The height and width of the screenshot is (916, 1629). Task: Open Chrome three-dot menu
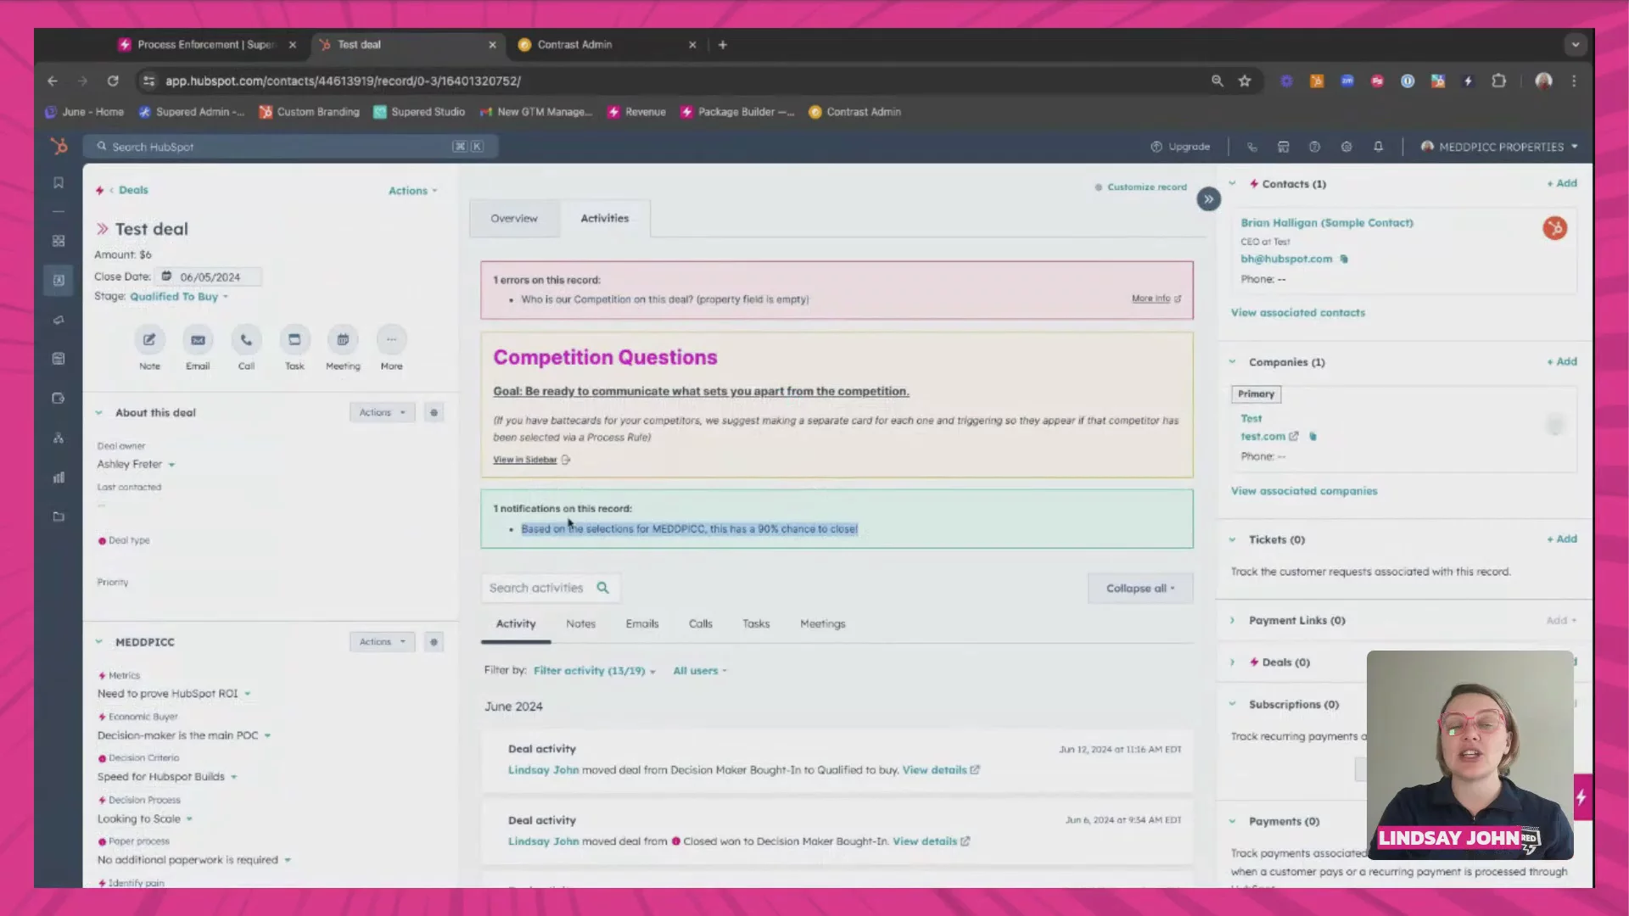(1574, 81)
